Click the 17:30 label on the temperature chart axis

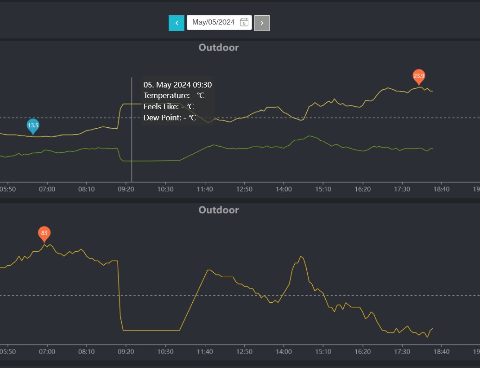coord(402,189)
